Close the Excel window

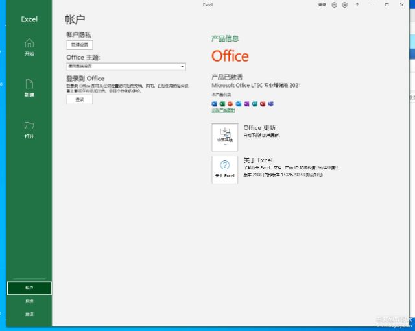401,5
